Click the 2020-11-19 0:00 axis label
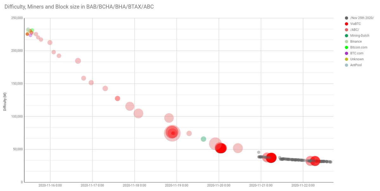Image resolution: width=380 pixels, height=191 pixels. [x=177, y=186]
